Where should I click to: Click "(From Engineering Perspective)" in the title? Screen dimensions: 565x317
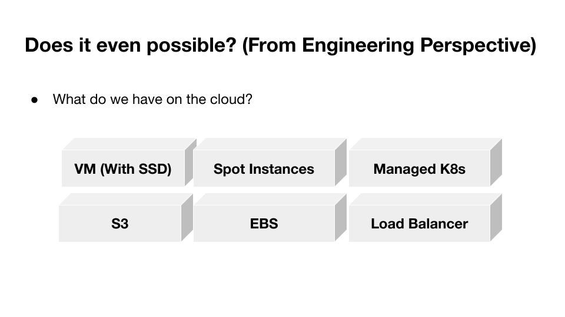[x=389, y=45]
